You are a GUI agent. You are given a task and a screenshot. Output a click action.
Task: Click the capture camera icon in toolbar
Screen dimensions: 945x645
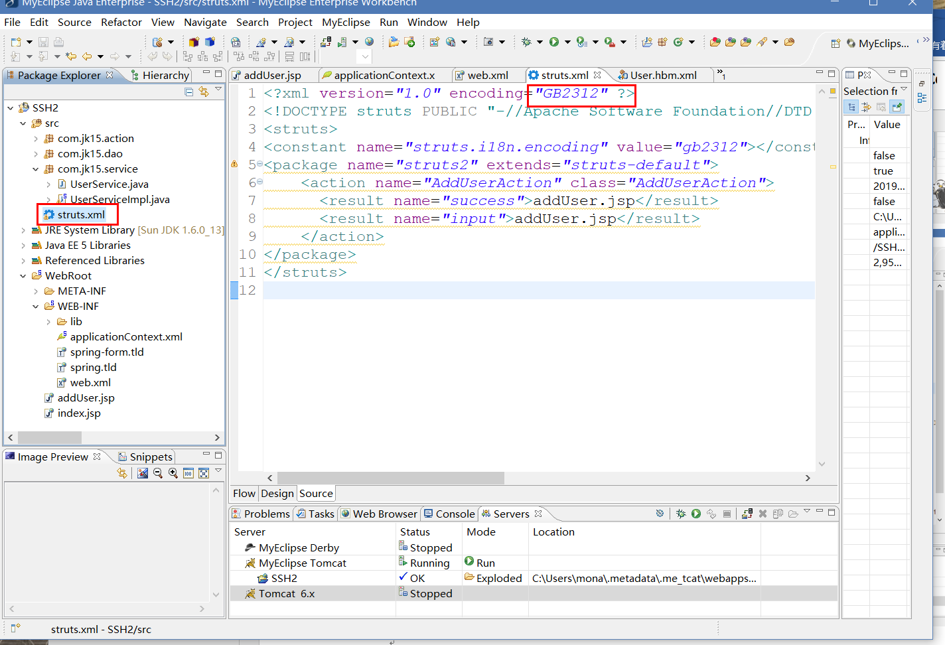(x=488, y=42)
